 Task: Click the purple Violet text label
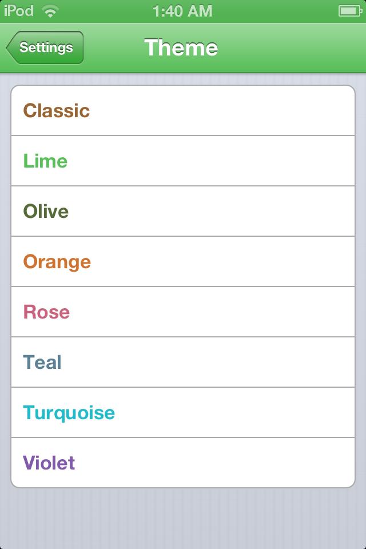(49, 463)
